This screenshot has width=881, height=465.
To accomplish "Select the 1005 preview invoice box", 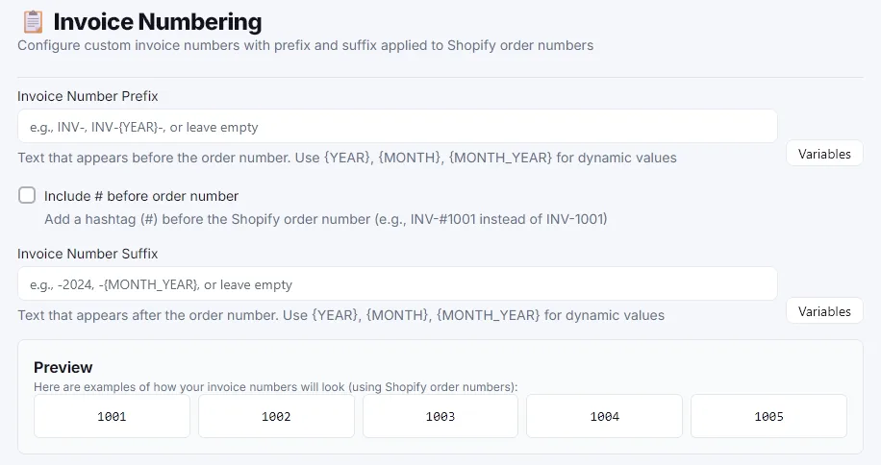I will pos(768,416).
